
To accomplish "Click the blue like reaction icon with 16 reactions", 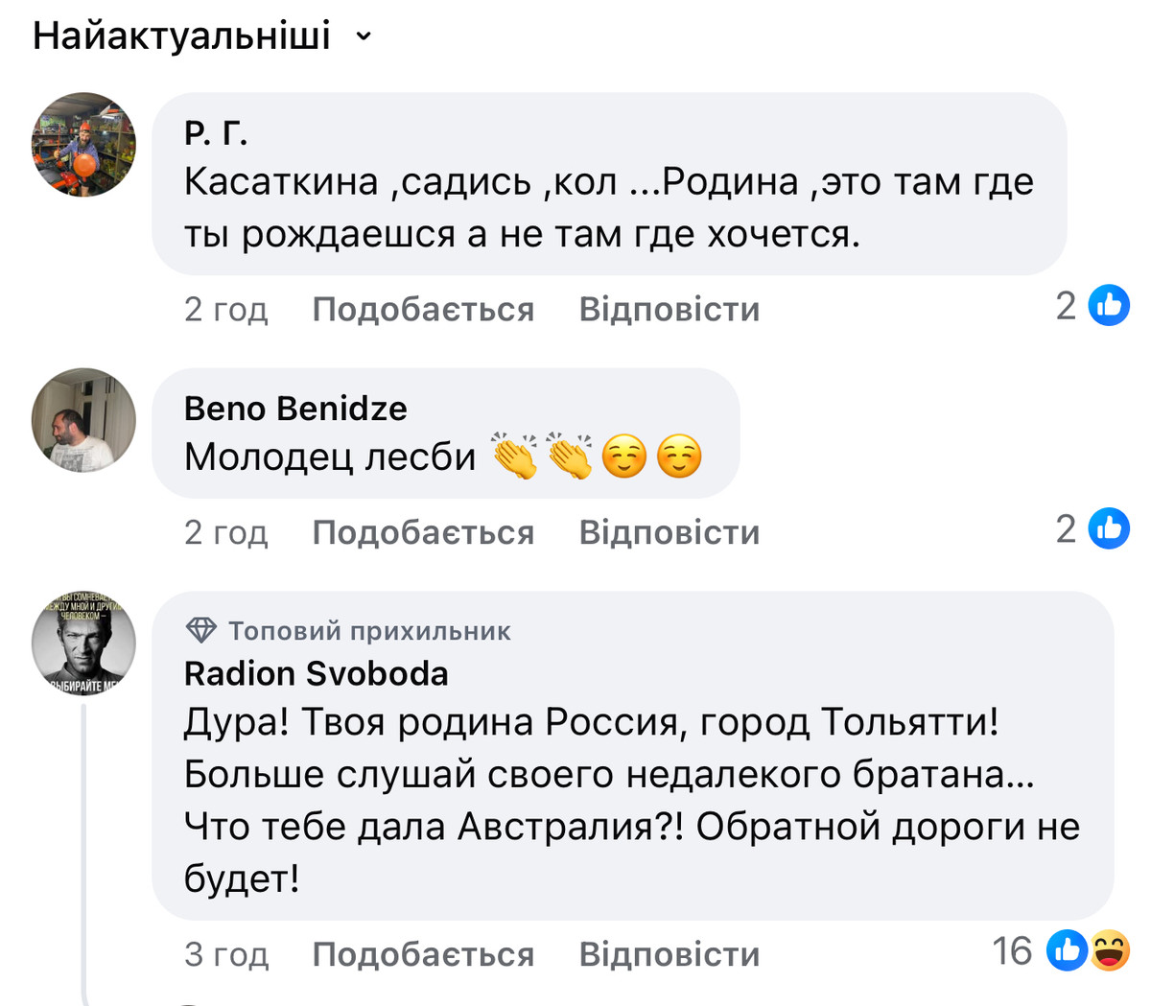I will [x=1066, y=950].
